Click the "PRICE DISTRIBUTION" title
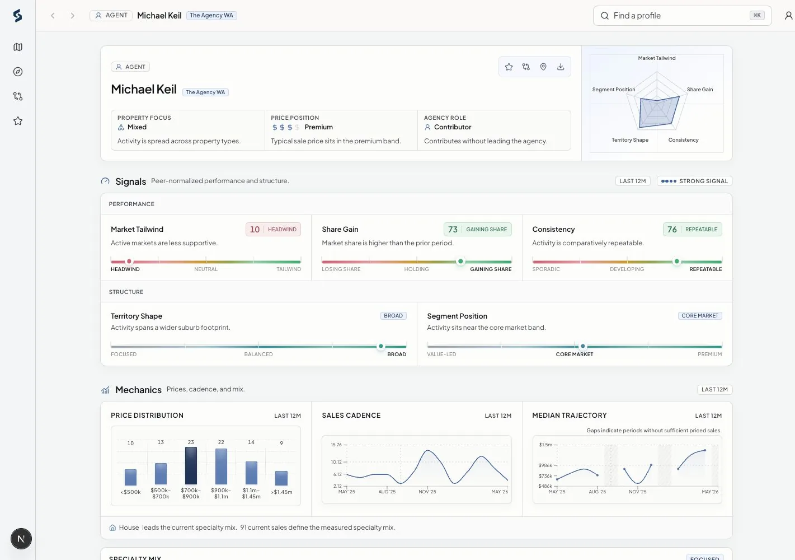 point(147,416)
